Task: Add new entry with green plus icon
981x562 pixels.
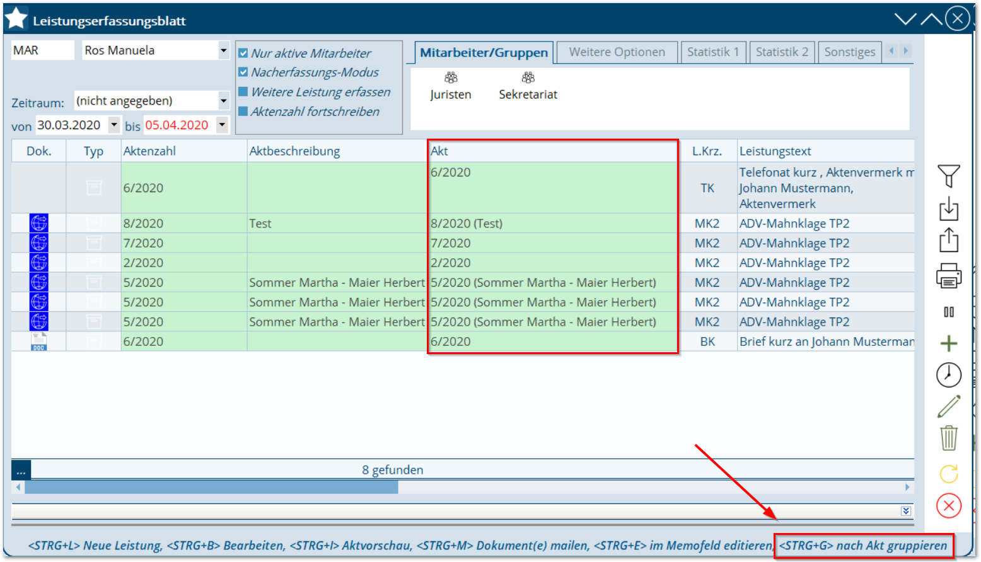Action: [948, 343]
